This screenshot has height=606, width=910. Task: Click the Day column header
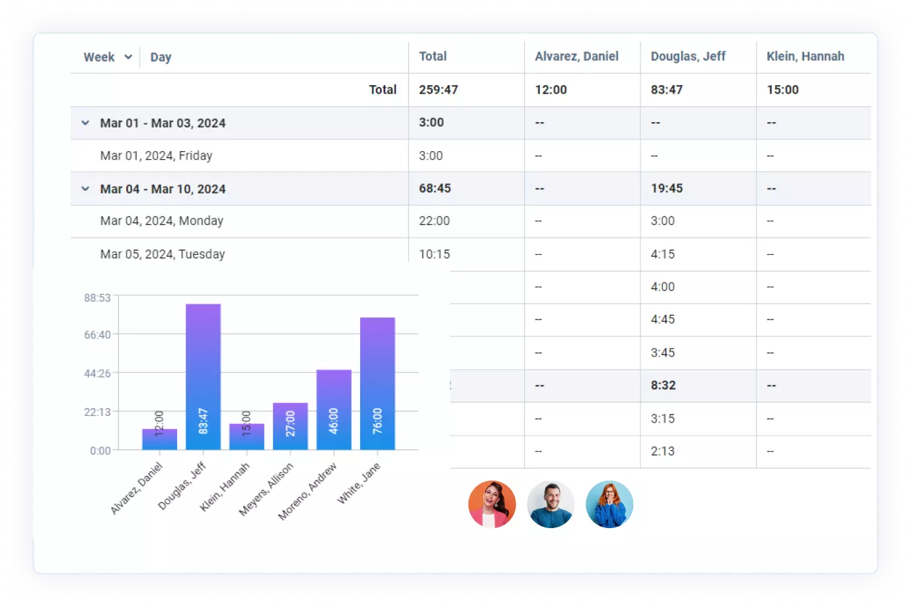161,57
